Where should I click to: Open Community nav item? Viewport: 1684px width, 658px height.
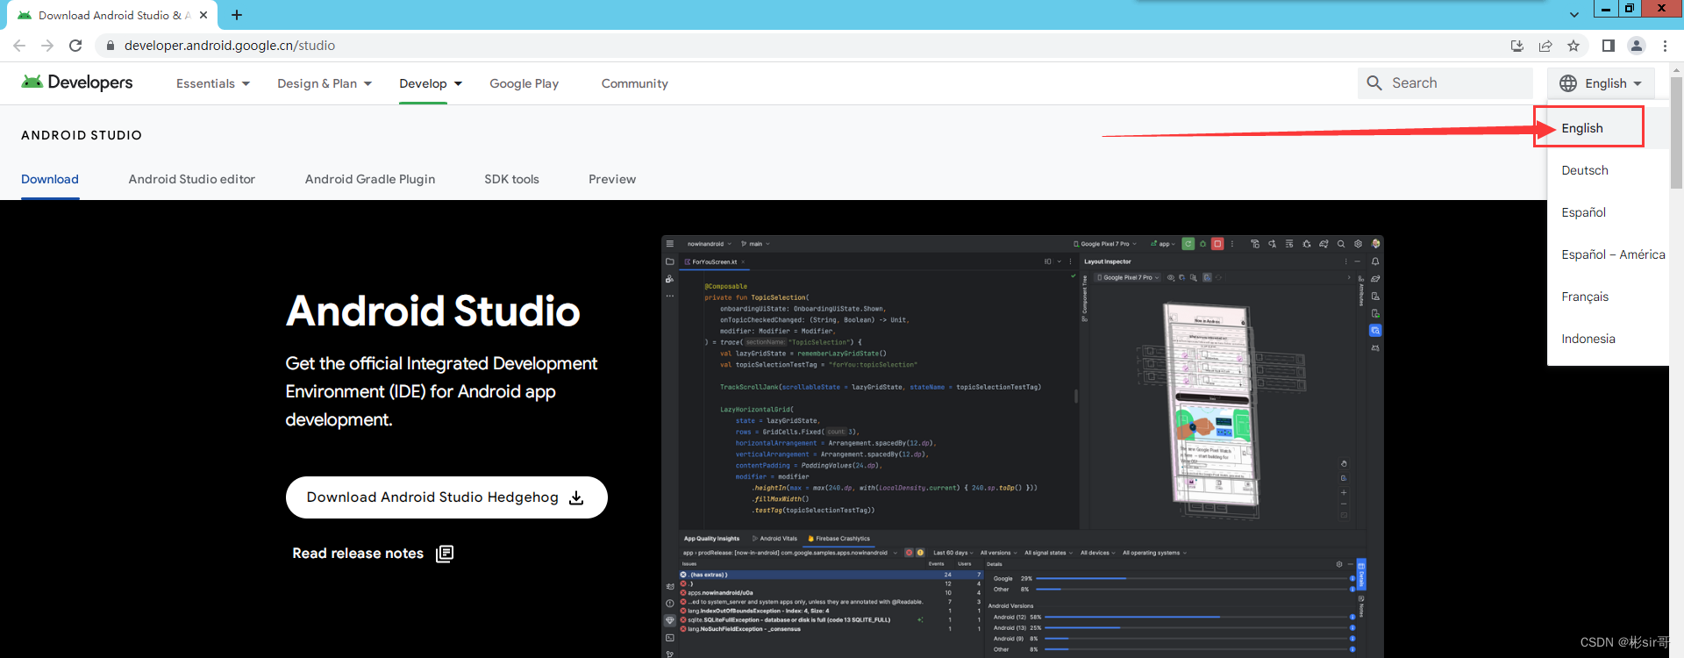point(635,83)
